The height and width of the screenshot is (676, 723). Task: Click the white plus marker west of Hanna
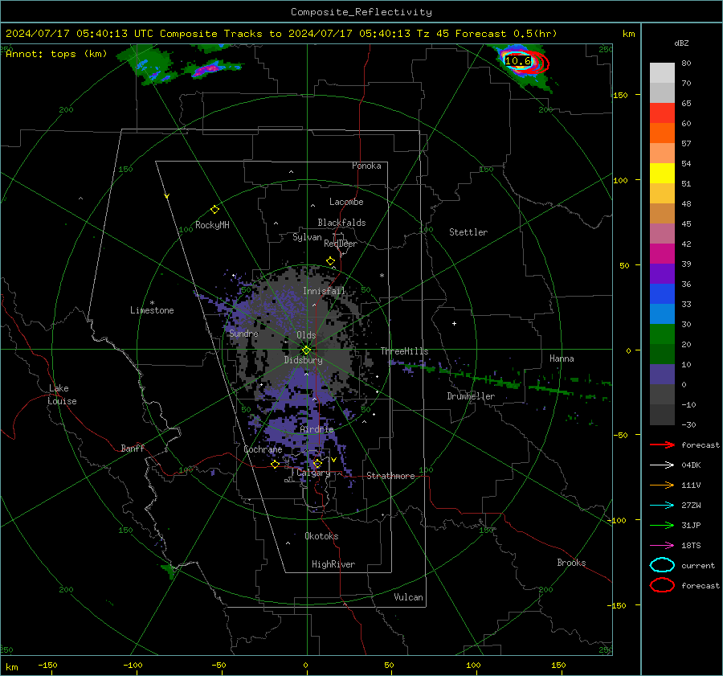[454, 323]
